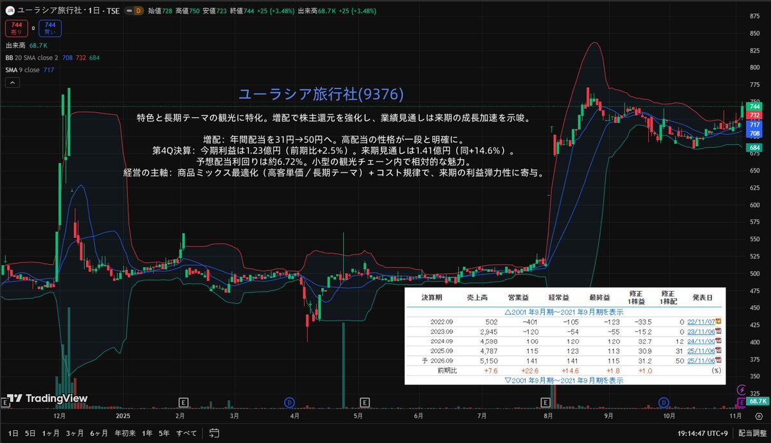Click the red 744 売り sell button
Image resolution: width=771 pixels, height=443 pixels.
[x=16, y=28]
